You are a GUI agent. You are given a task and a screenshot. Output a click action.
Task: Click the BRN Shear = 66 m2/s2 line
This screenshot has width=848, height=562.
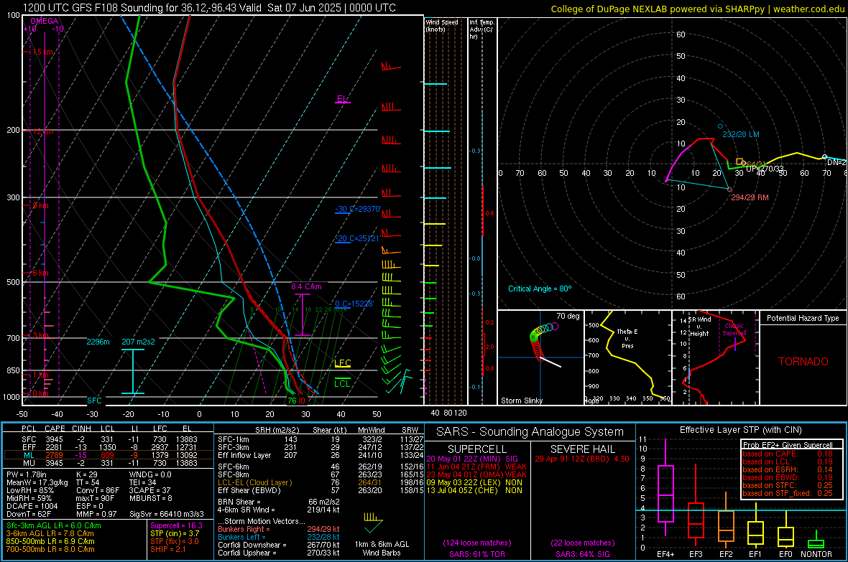279,502
